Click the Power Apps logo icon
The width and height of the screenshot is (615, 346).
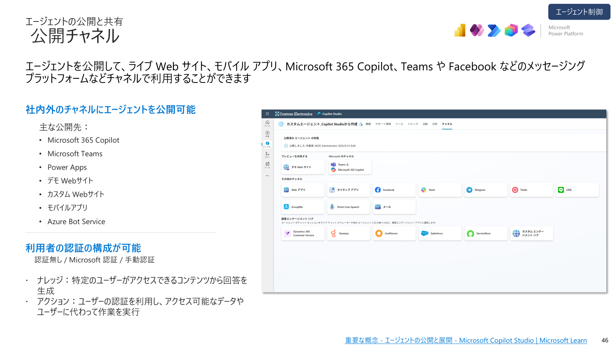click(x=477, y=30)
